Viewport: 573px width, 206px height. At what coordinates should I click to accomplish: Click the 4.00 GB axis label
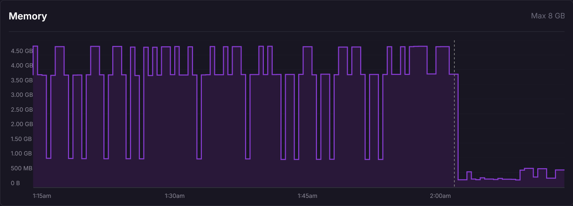(22, 65)
